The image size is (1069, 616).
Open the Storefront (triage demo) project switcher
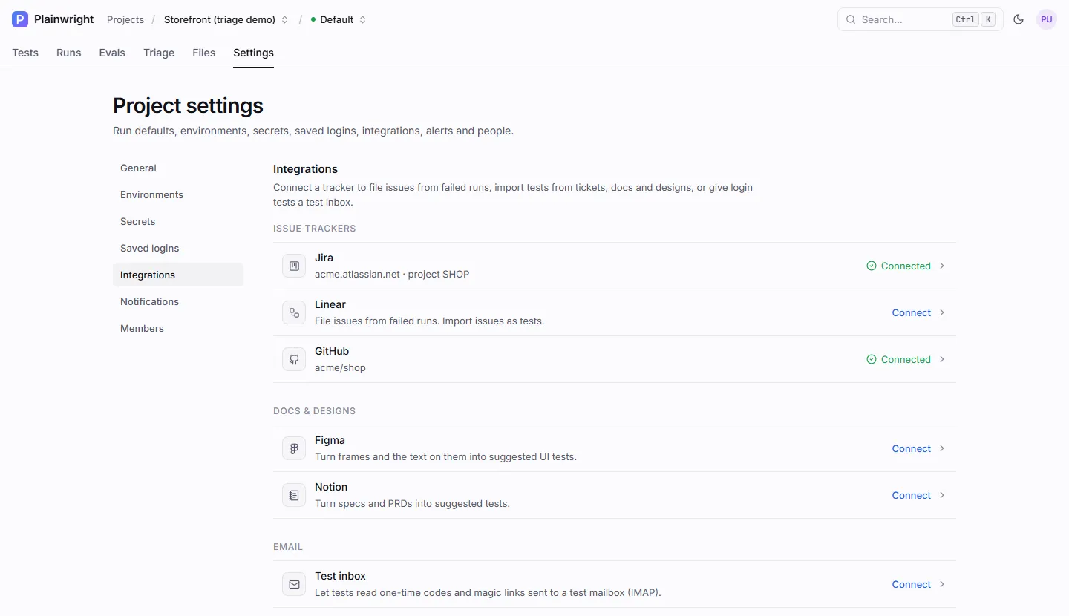click(226, 19)
